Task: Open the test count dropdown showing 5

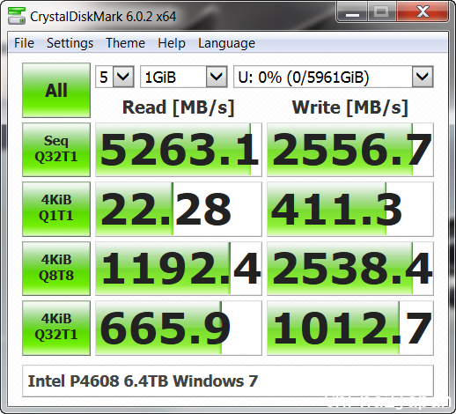Action: (x=114, y=77)
